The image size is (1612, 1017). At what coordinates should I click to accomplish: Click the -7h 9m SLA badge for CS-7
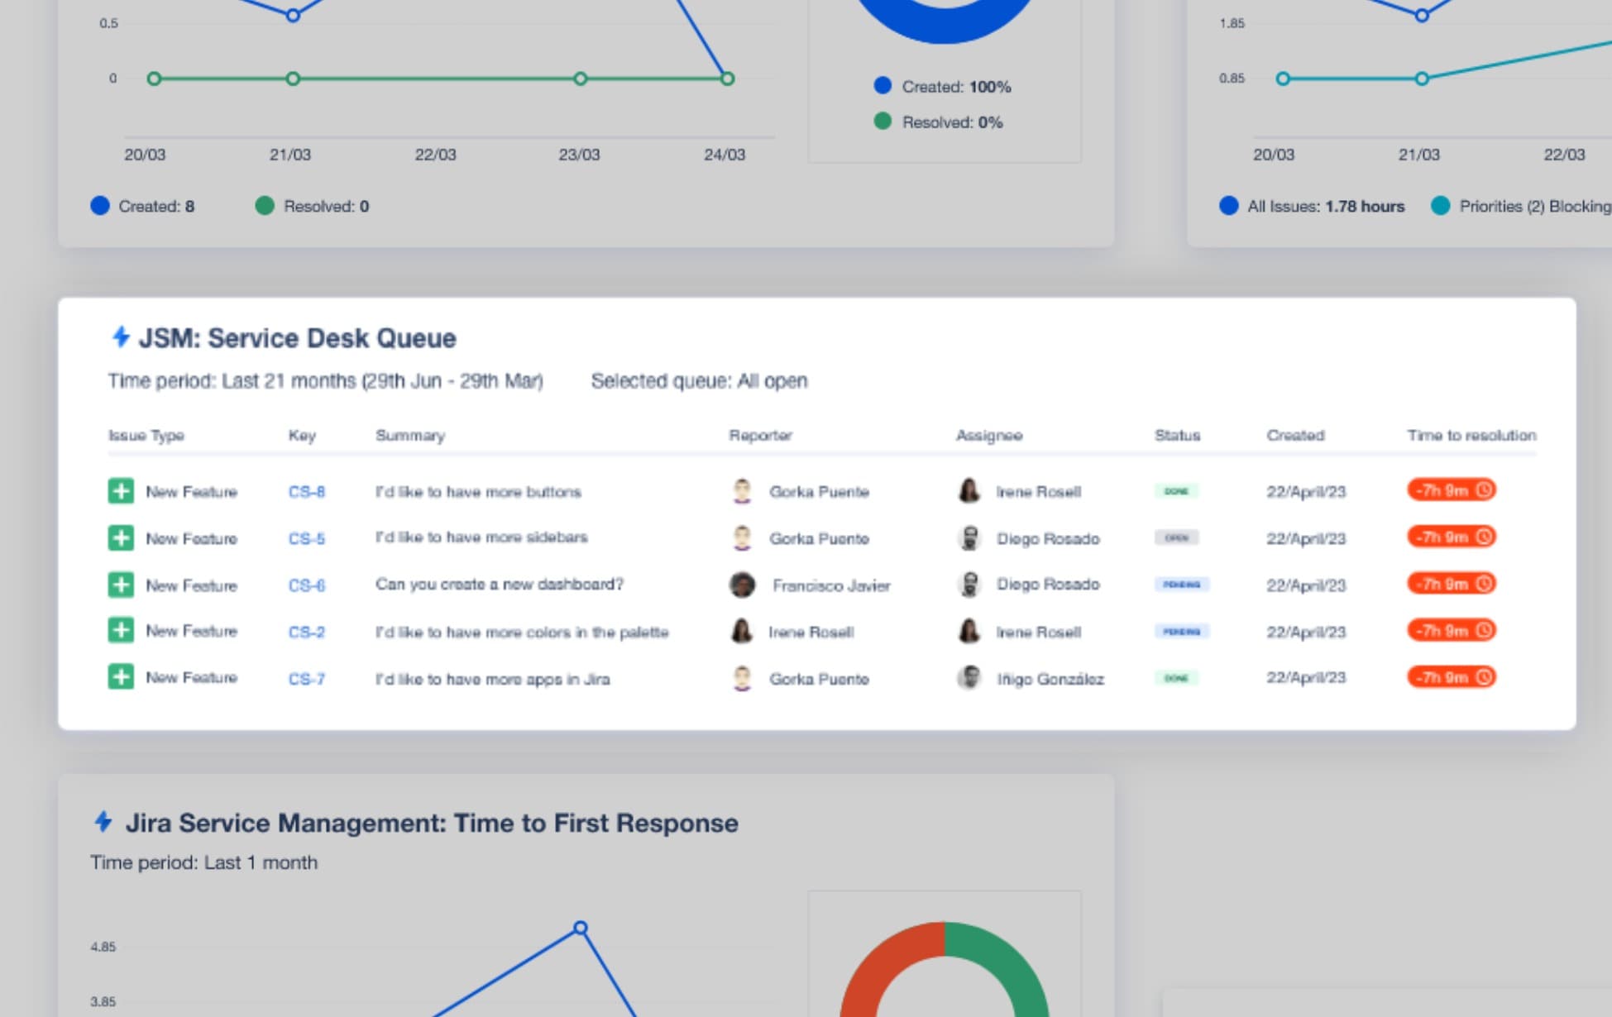coord(1452,677)
